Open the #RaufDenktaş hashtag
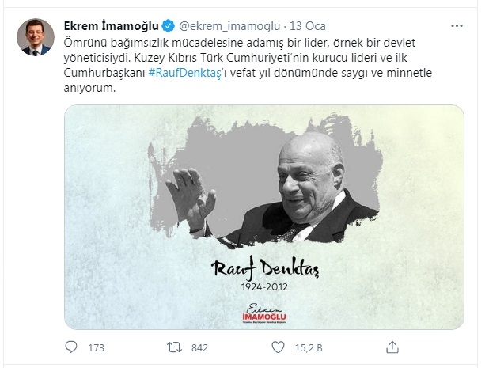489x368 pixels. (x=184, y=73)
